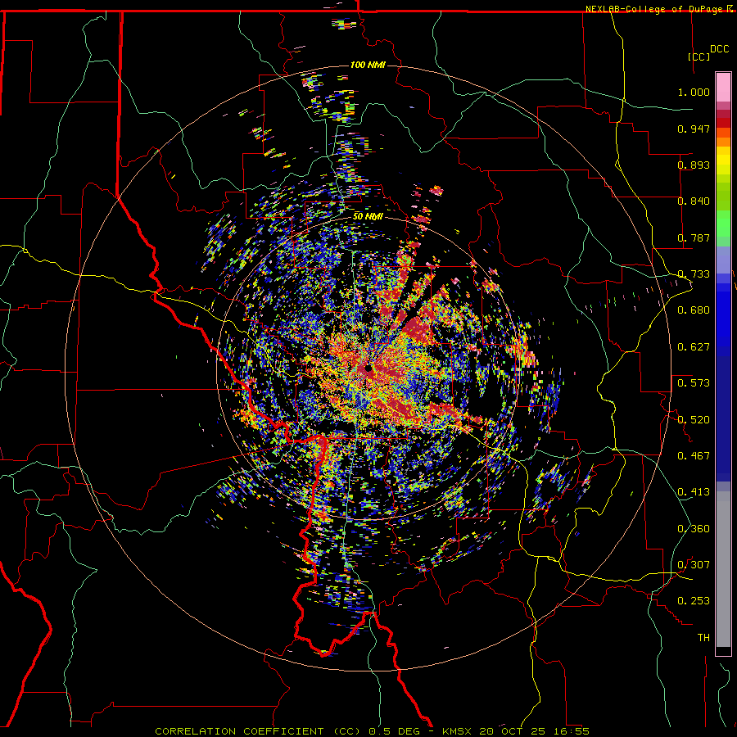Click the DCC label above the color scale
737x737 pixels.
point(719,49)
